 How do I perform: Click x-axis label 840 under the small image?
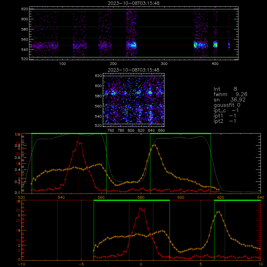[x=151, y=131]
